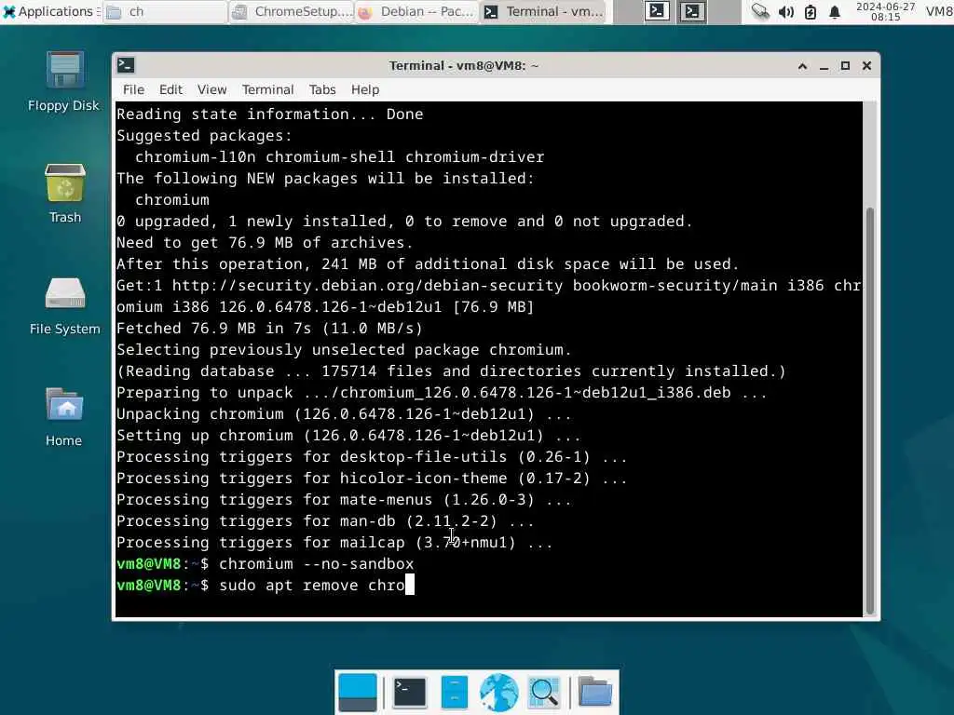Maximize the Terminal window
Viewport: 954px width, 715px height.
point(845,66)
